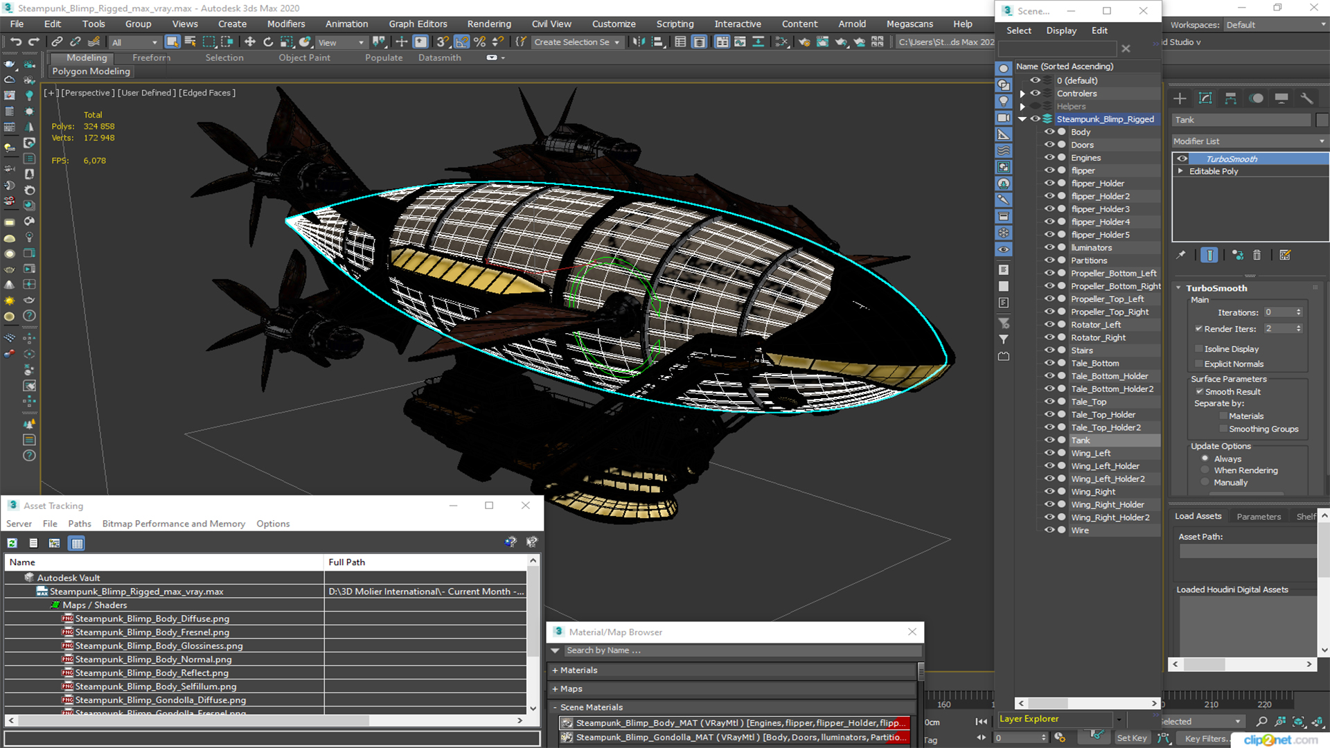Toggle Show End Result in modifier stack
The height and width of the screenshot is (748, 1330).
(1209, 255)
